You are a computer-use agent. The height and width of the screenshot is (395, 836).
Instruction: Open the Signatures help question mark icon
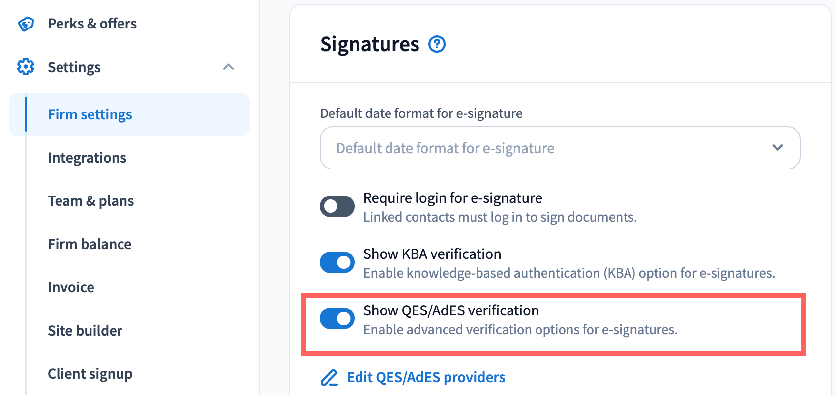[x=437, y=44]
